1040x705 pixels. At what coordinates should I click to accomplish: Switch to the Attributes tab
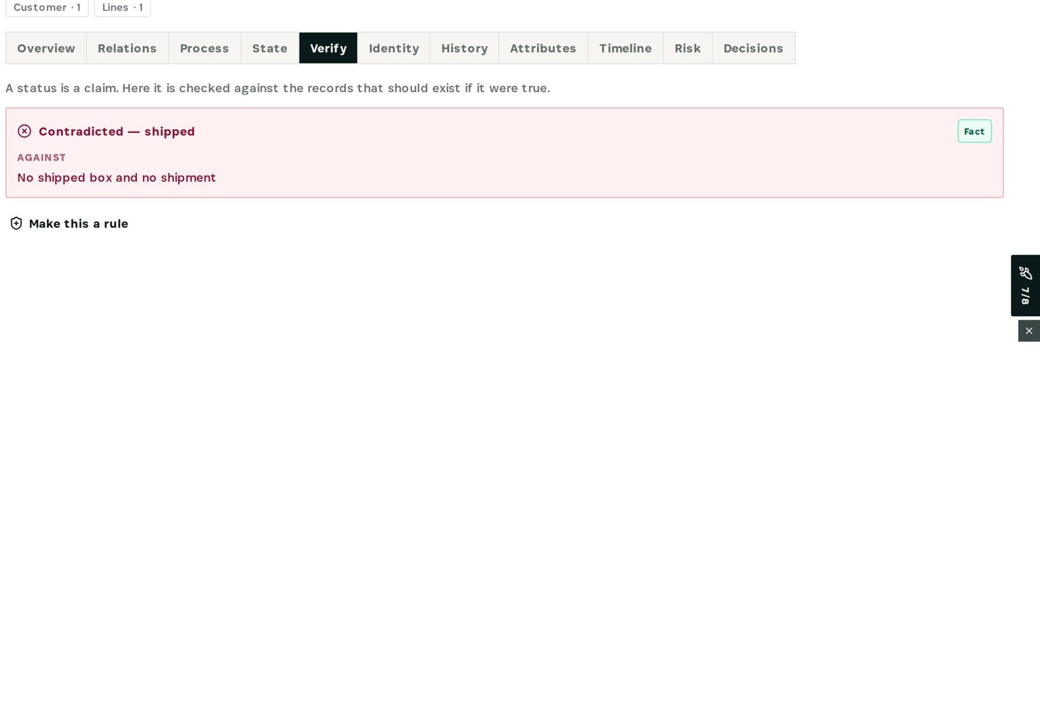pos(543,48)
